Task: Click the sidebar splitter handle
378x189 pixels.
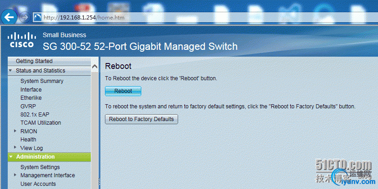Action: coord(99,182)
